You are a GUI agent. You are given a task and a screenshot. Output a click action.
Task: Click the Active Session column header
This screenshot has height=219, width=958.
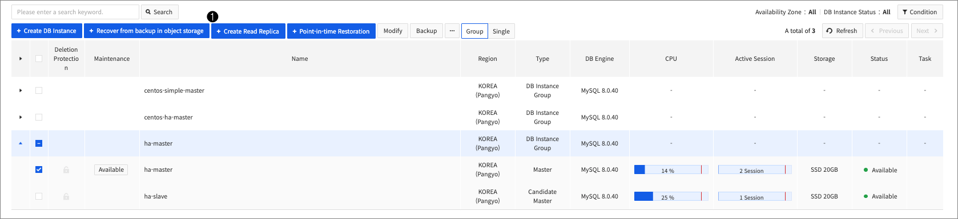point(755,59)
